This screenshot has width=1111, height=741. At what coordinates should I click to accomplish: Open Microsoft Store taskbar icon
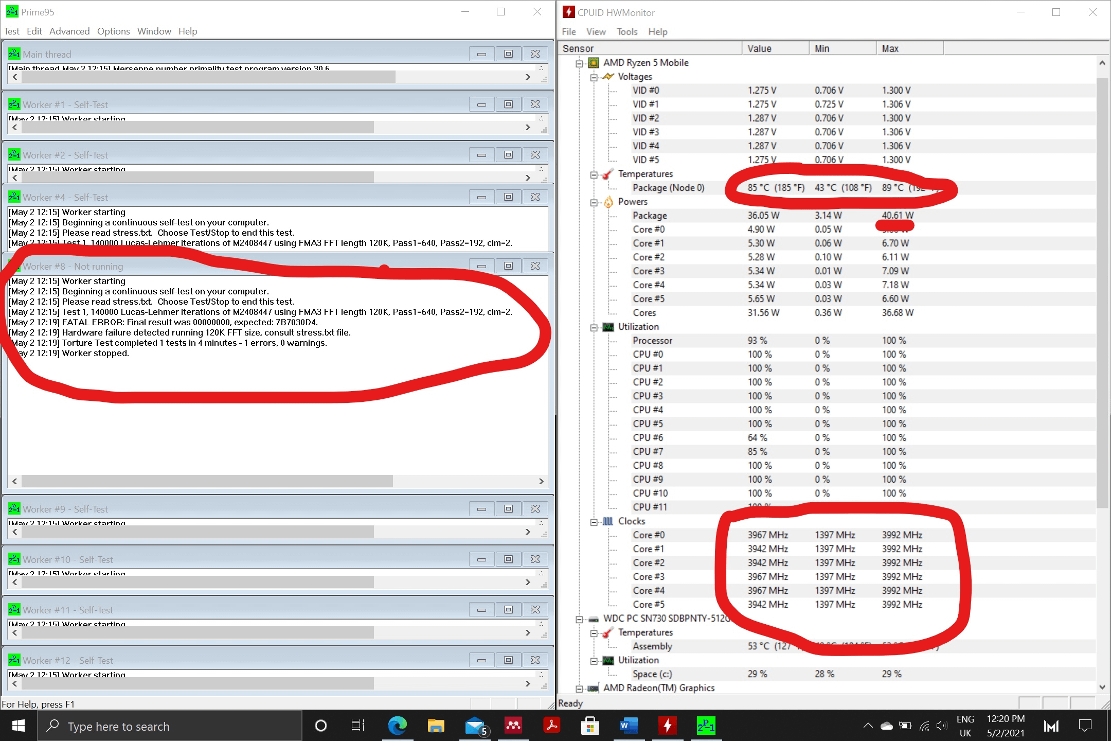click(590, 726)
